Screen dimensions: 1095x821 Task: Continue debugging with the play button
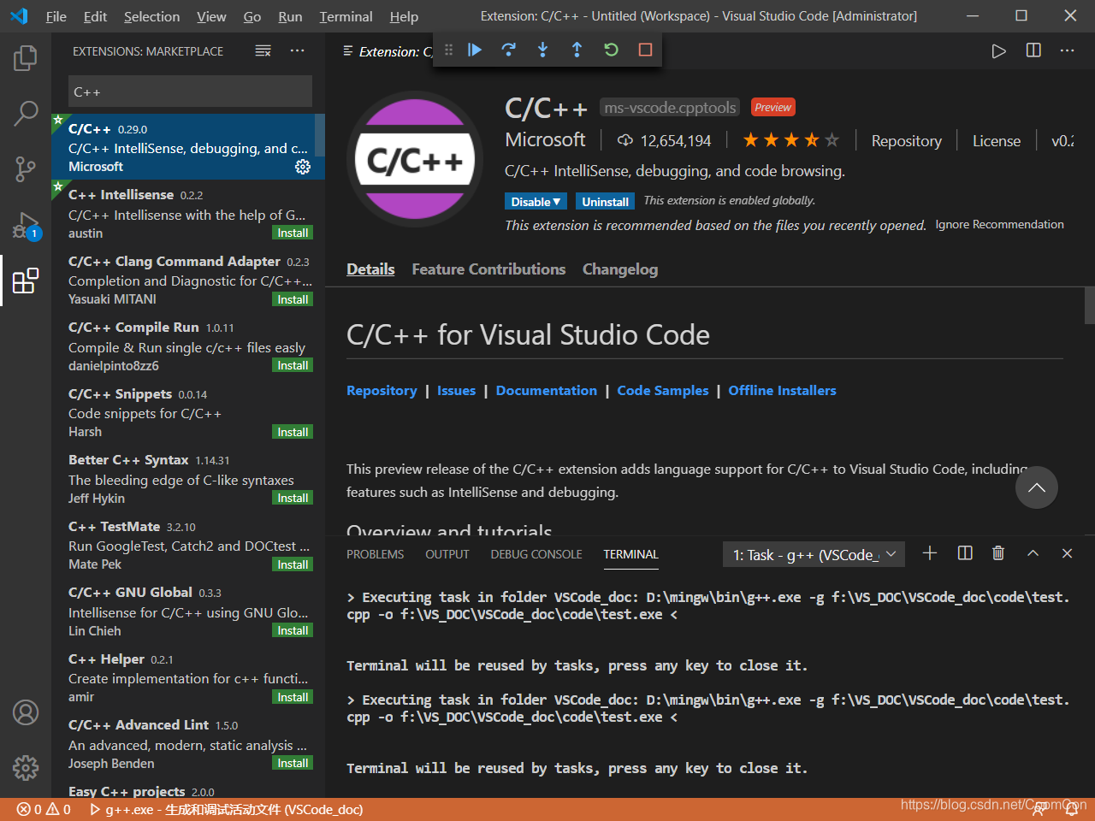click(475, 50)
